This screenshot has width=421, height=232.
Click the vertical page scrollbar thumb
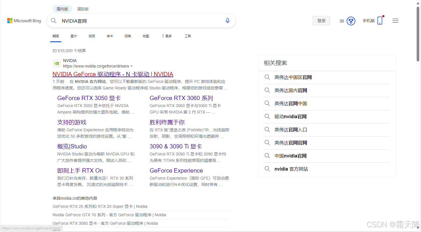click(x=418, y=34)
